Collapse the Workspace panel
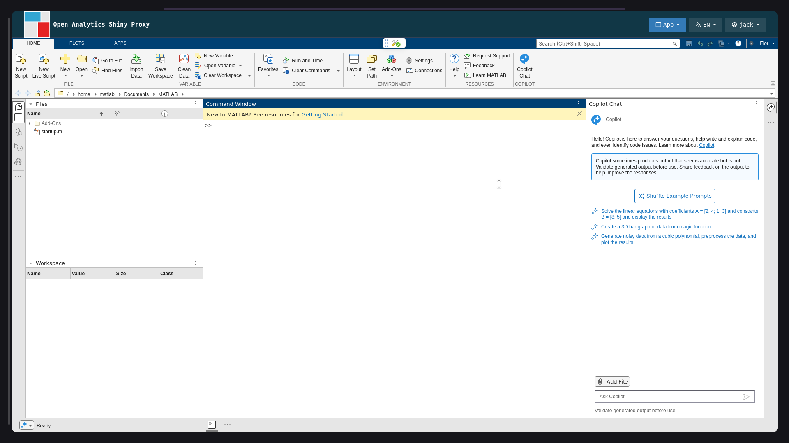The width and height of the screenshot is (789, 443). (31, 263)
